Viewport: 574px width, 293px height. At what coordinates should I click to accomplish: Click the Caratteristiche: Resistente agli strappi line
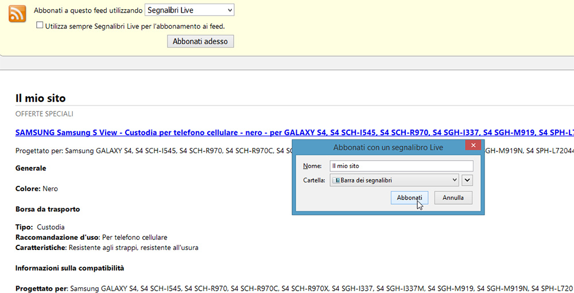pyautogui.click(x=107, y=248)
